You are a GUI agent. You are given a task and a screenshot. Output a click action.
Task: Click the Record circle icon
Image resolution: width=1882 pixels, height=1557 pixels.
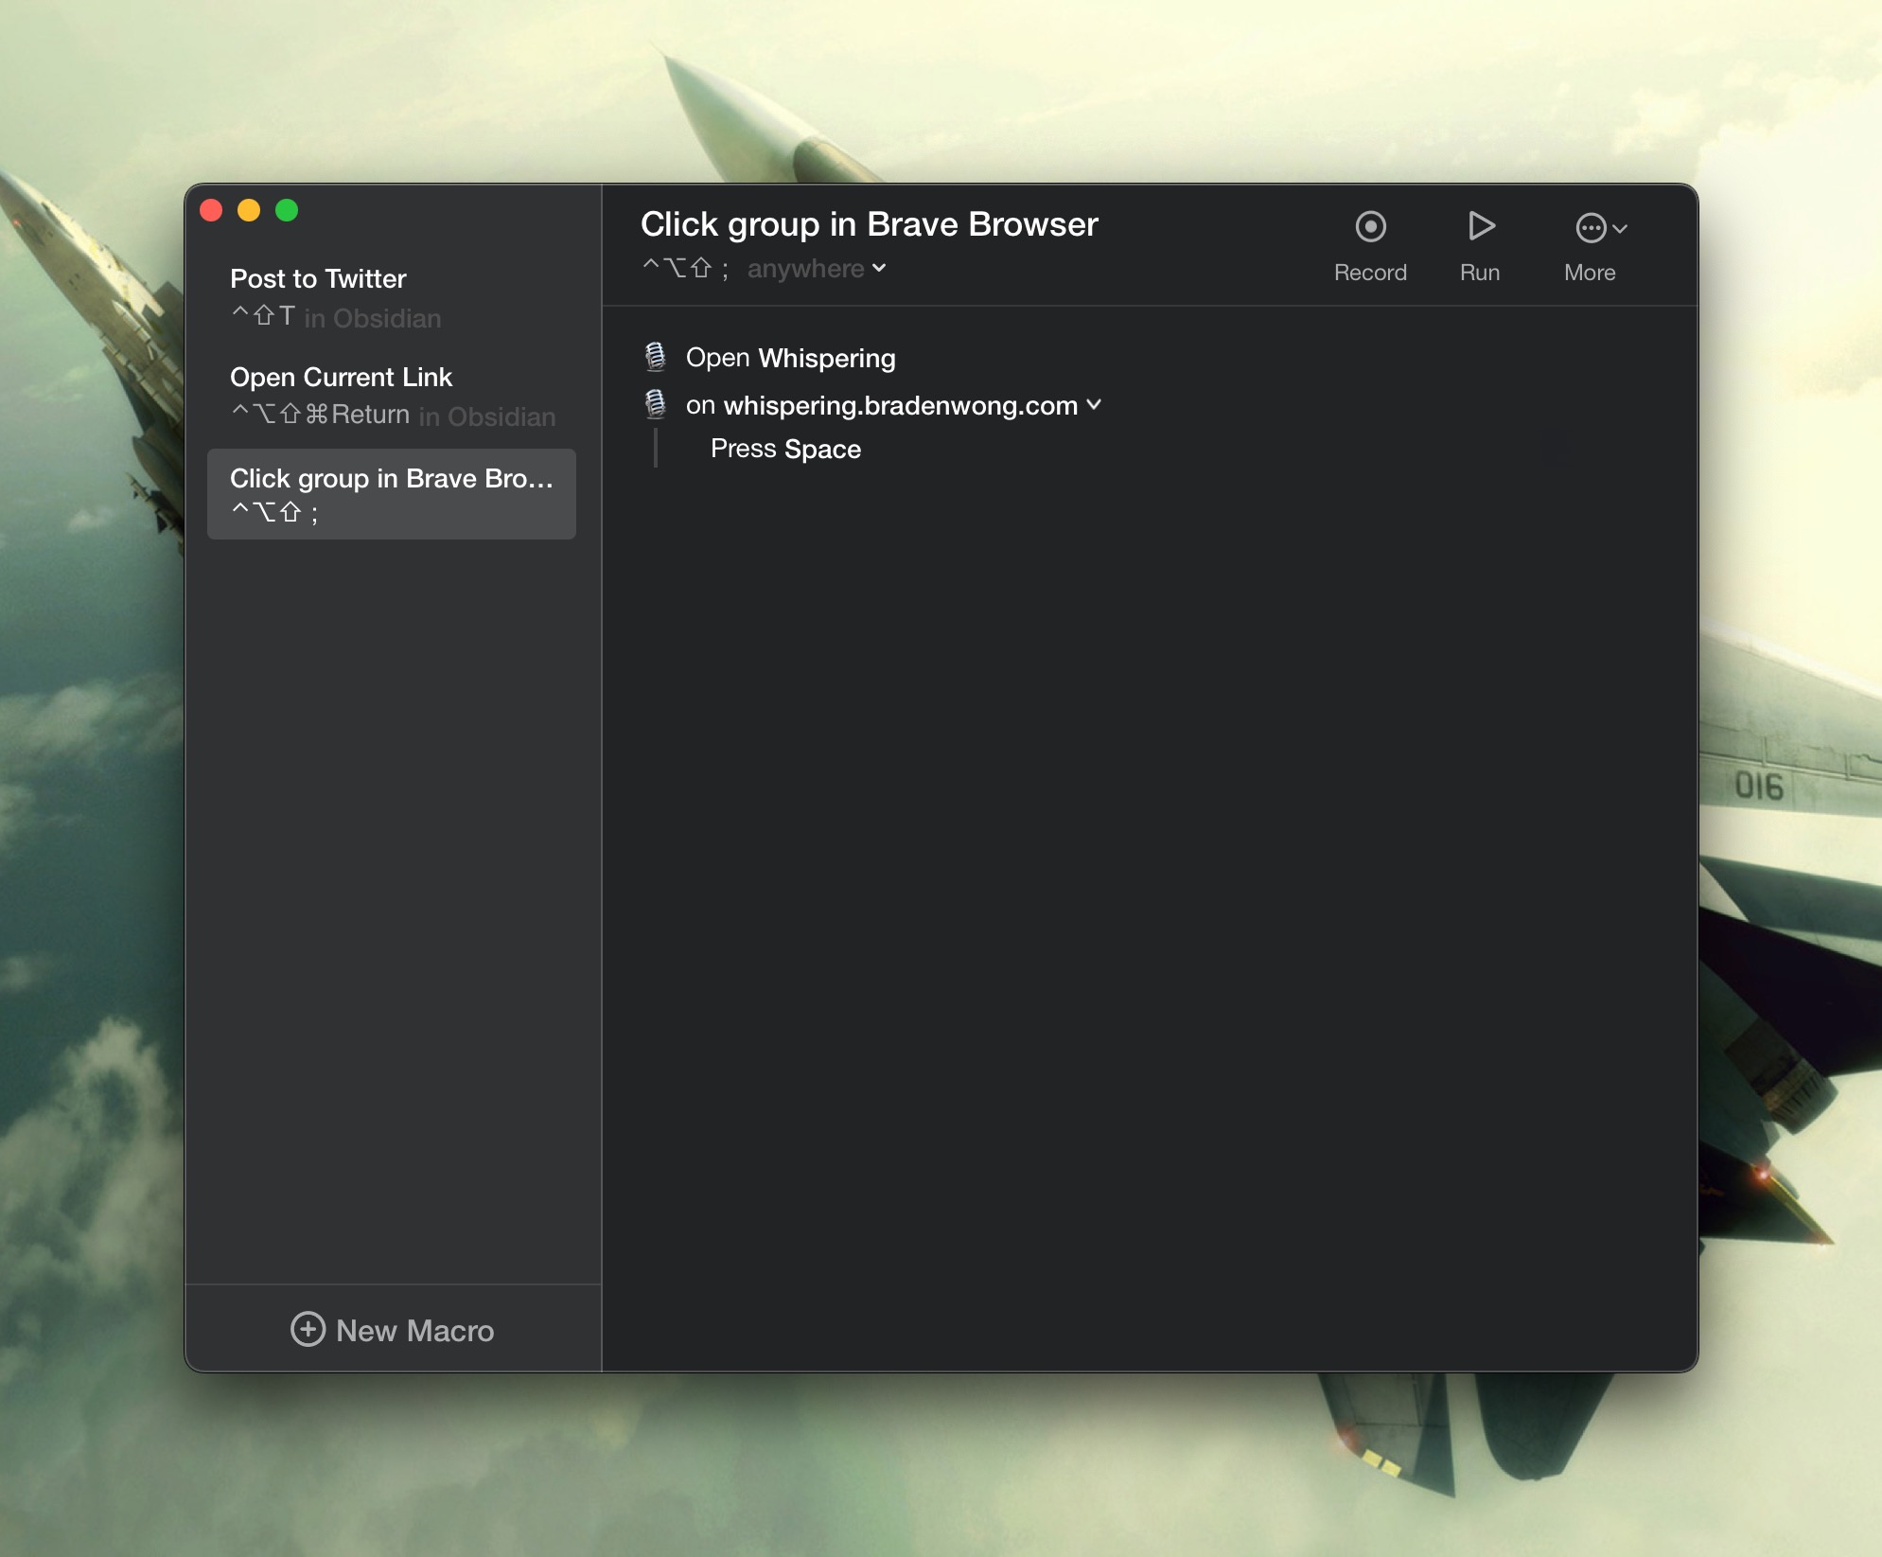pyautogui.click(x=1370, y=227)
